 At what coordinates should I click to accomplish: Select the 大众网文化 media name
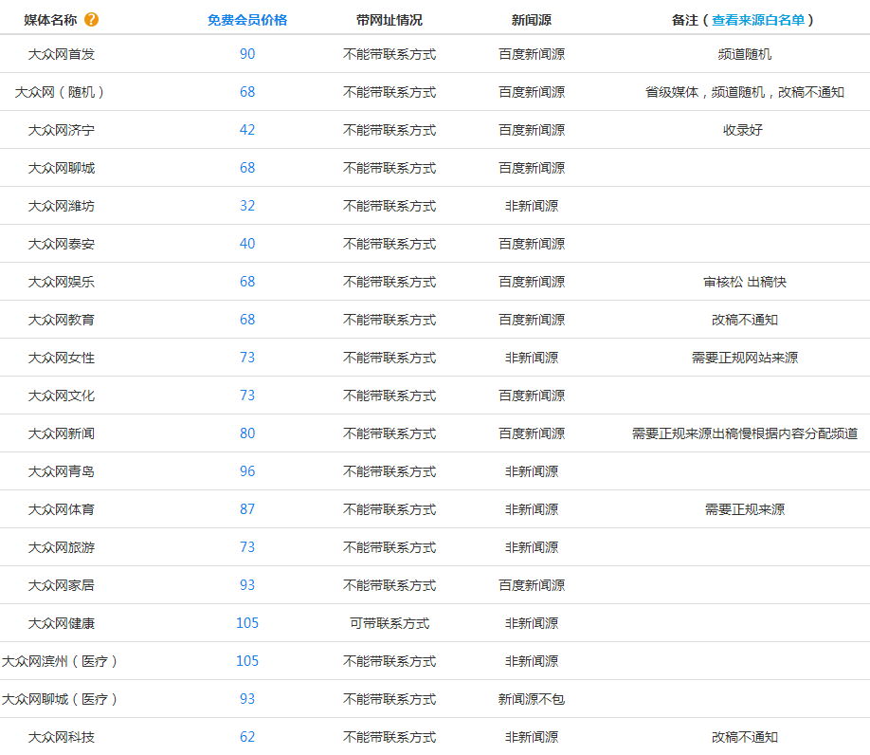62,396
